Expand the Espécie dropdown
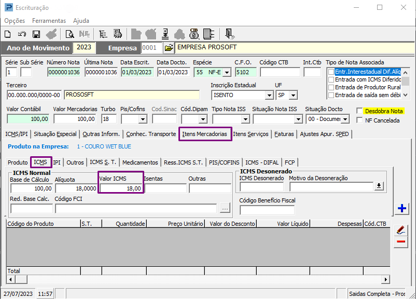Image resolution: width=416 pixels, height=299 pixels. pos(227,72)
